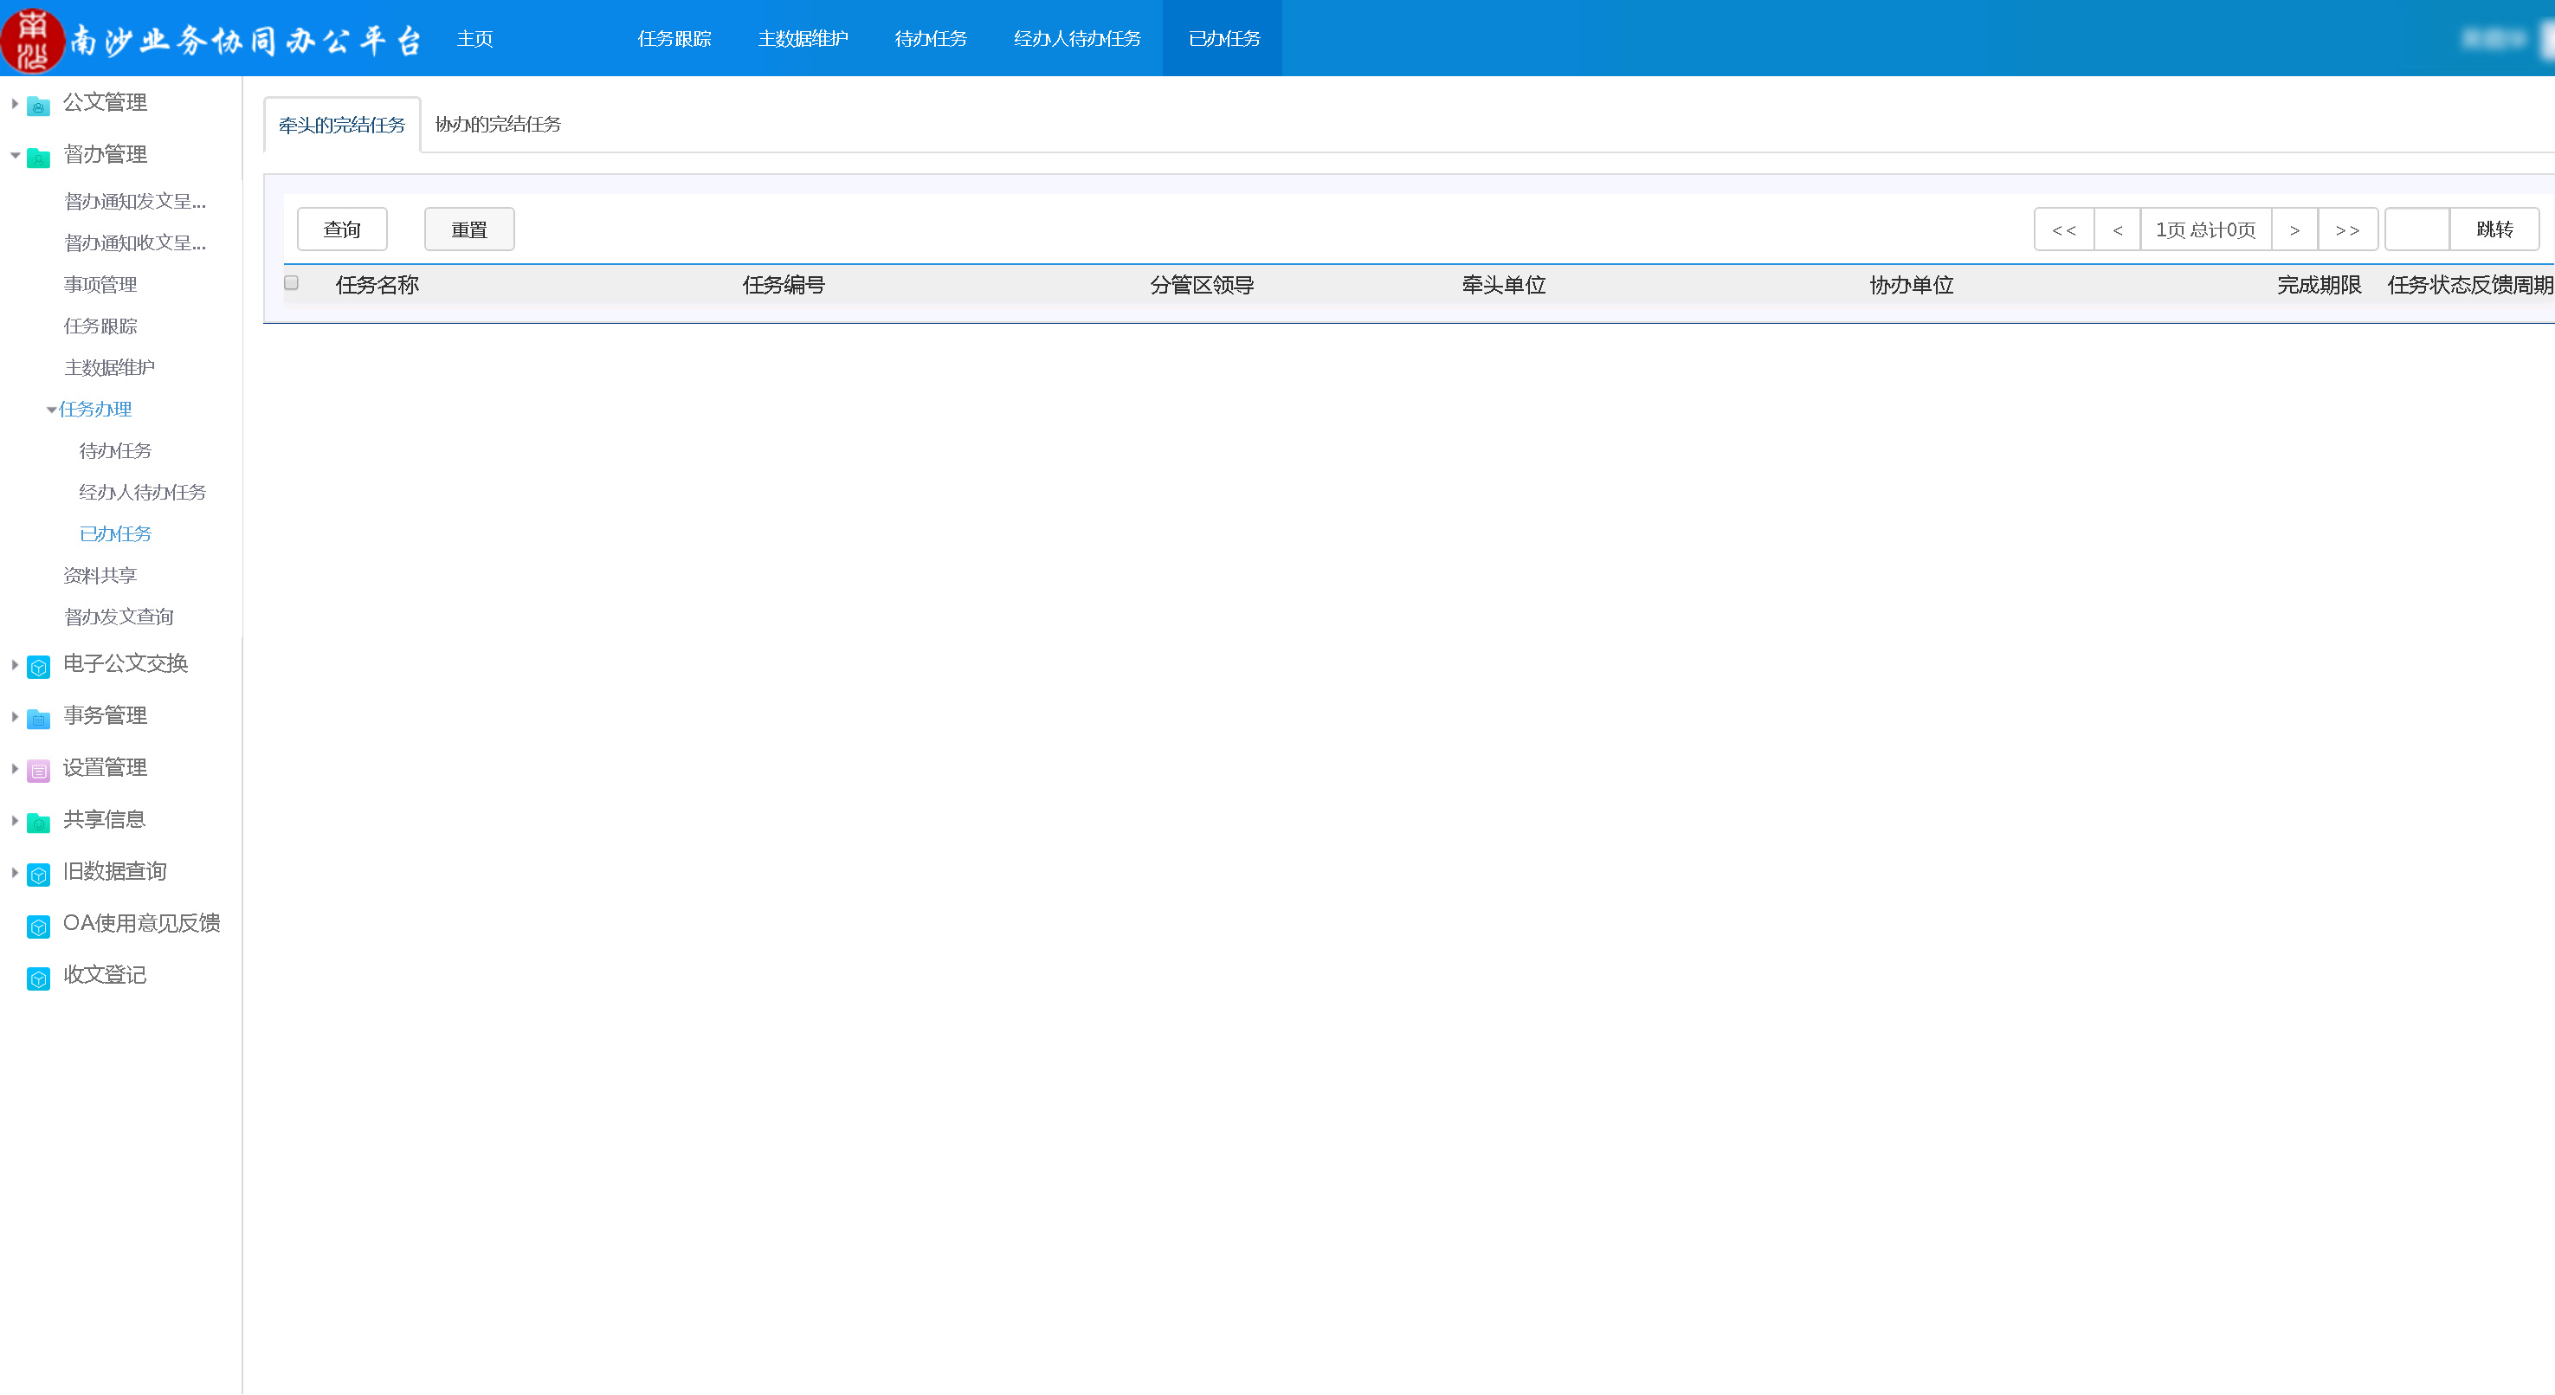The height and width of the screenshot is (1395, 2555).
Task: Open 督办发文查询 in the sidebar
Action: (119, 617)
